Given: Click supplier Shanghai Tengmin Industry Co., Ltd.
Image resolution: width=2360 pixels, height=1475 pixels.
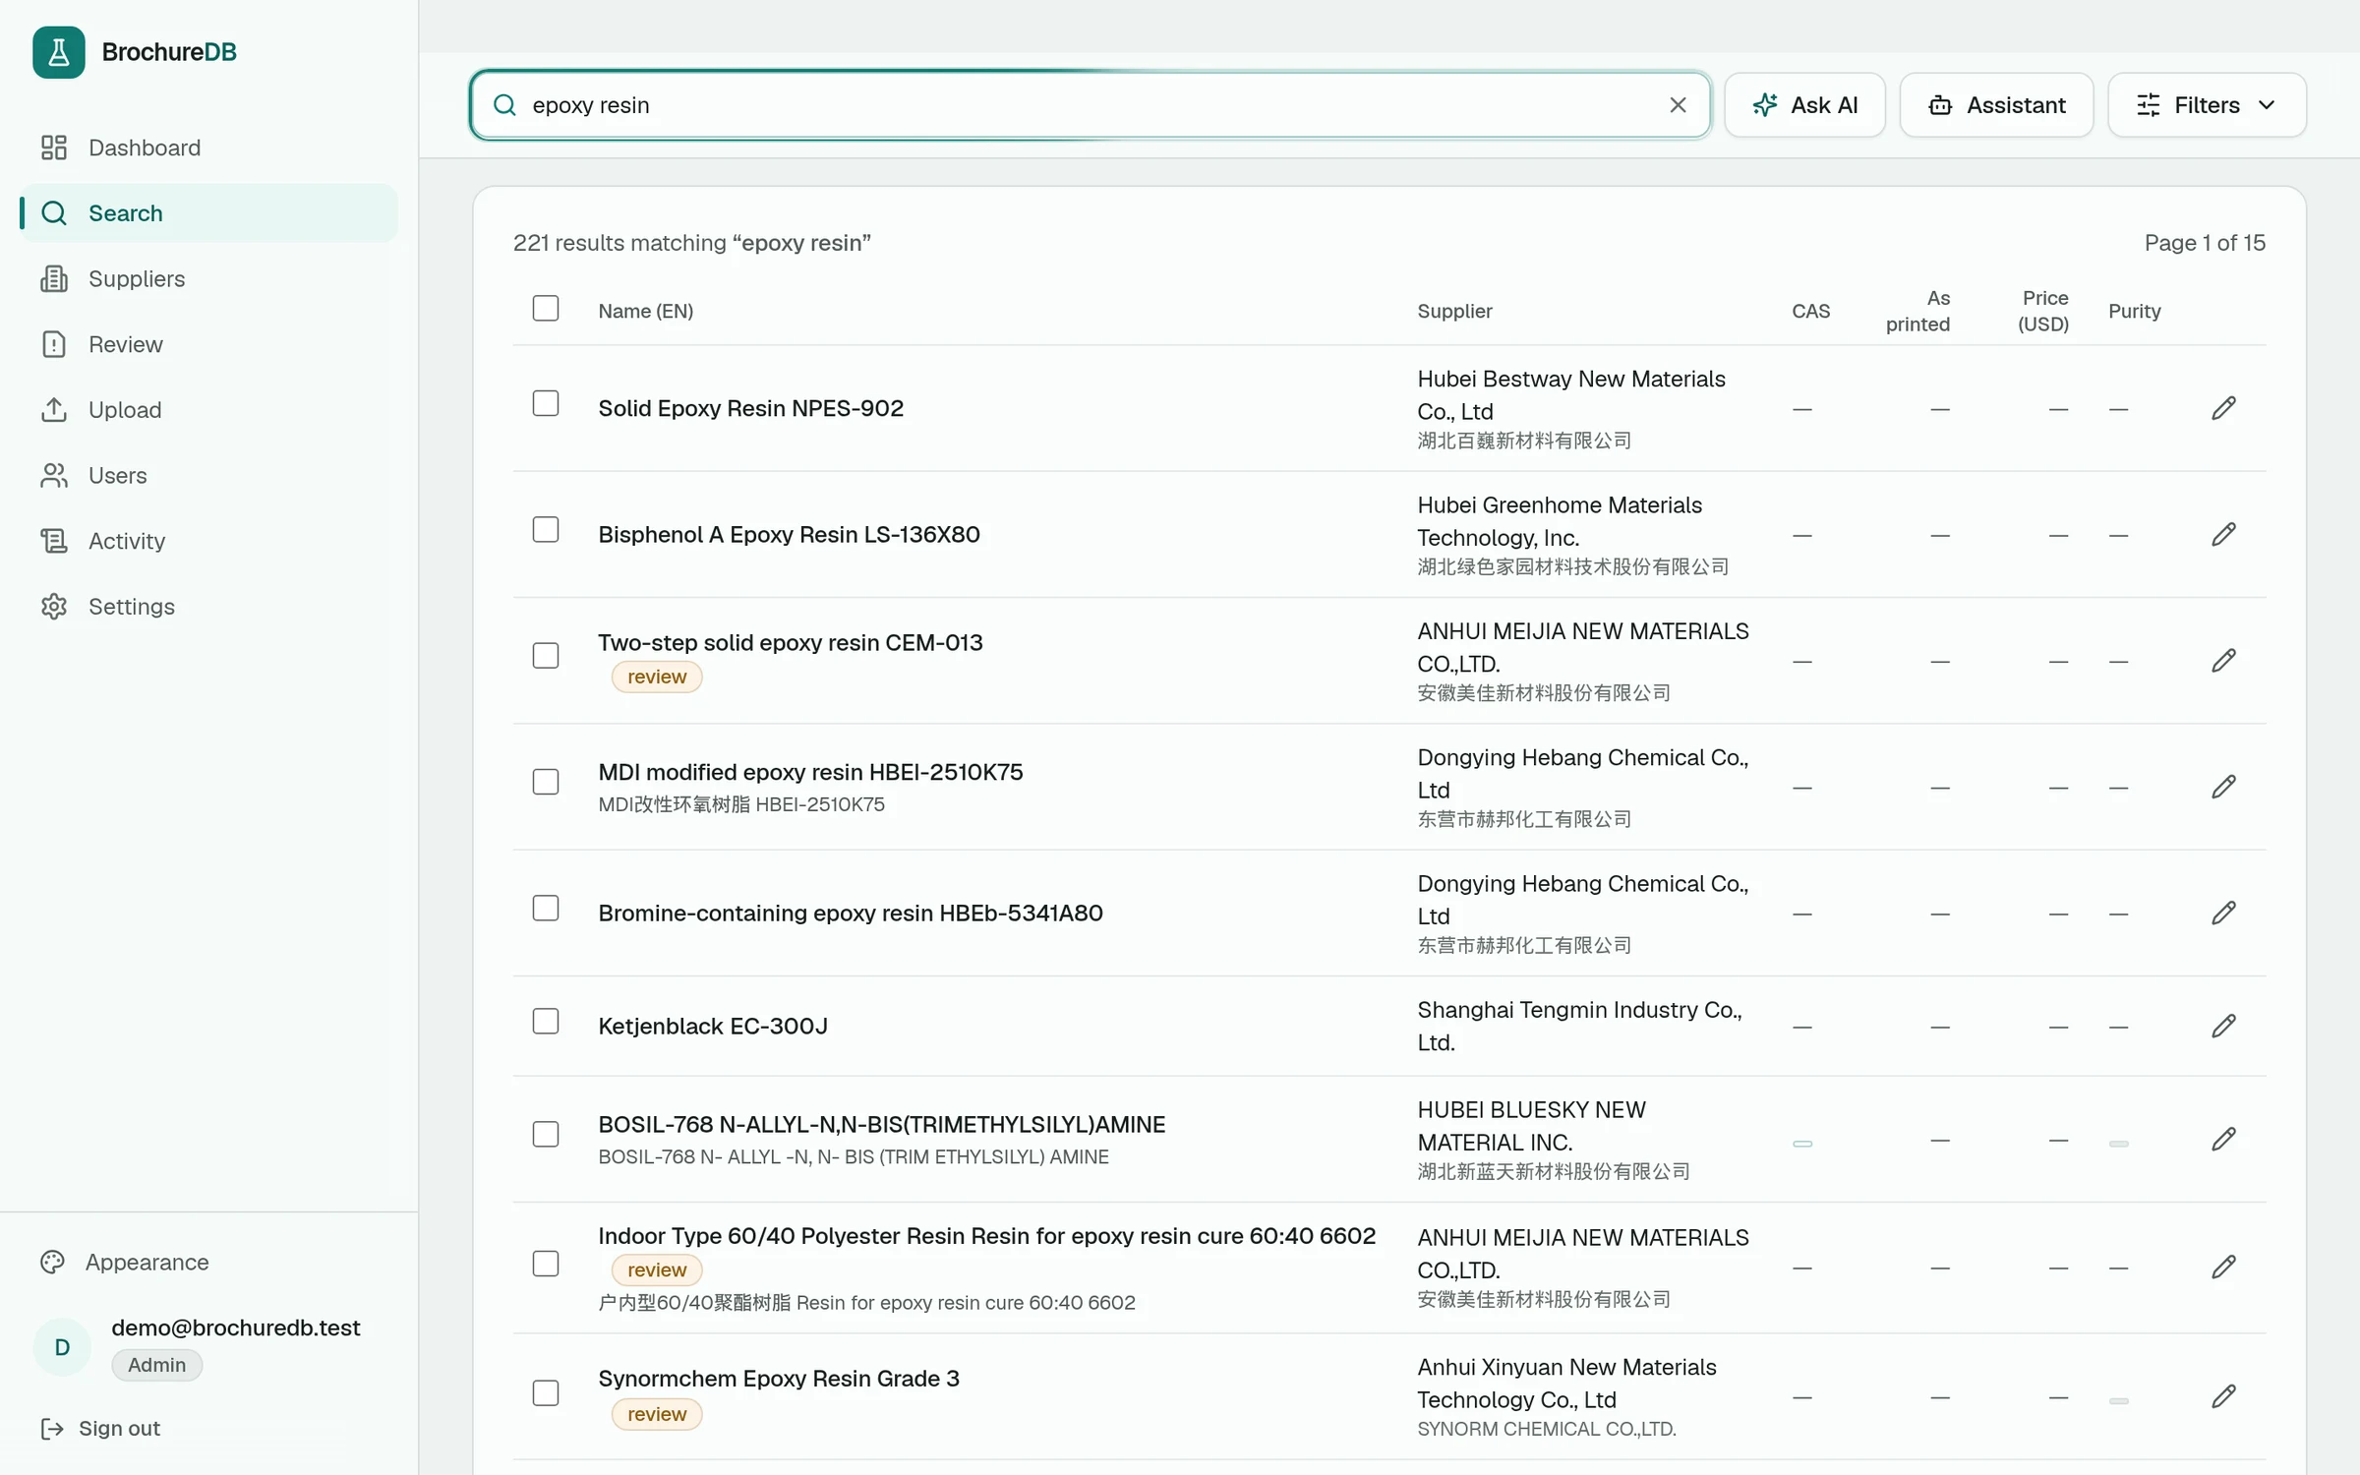Looking at the screenshot, I should pyautogui.click(x=1579, y=1027).
